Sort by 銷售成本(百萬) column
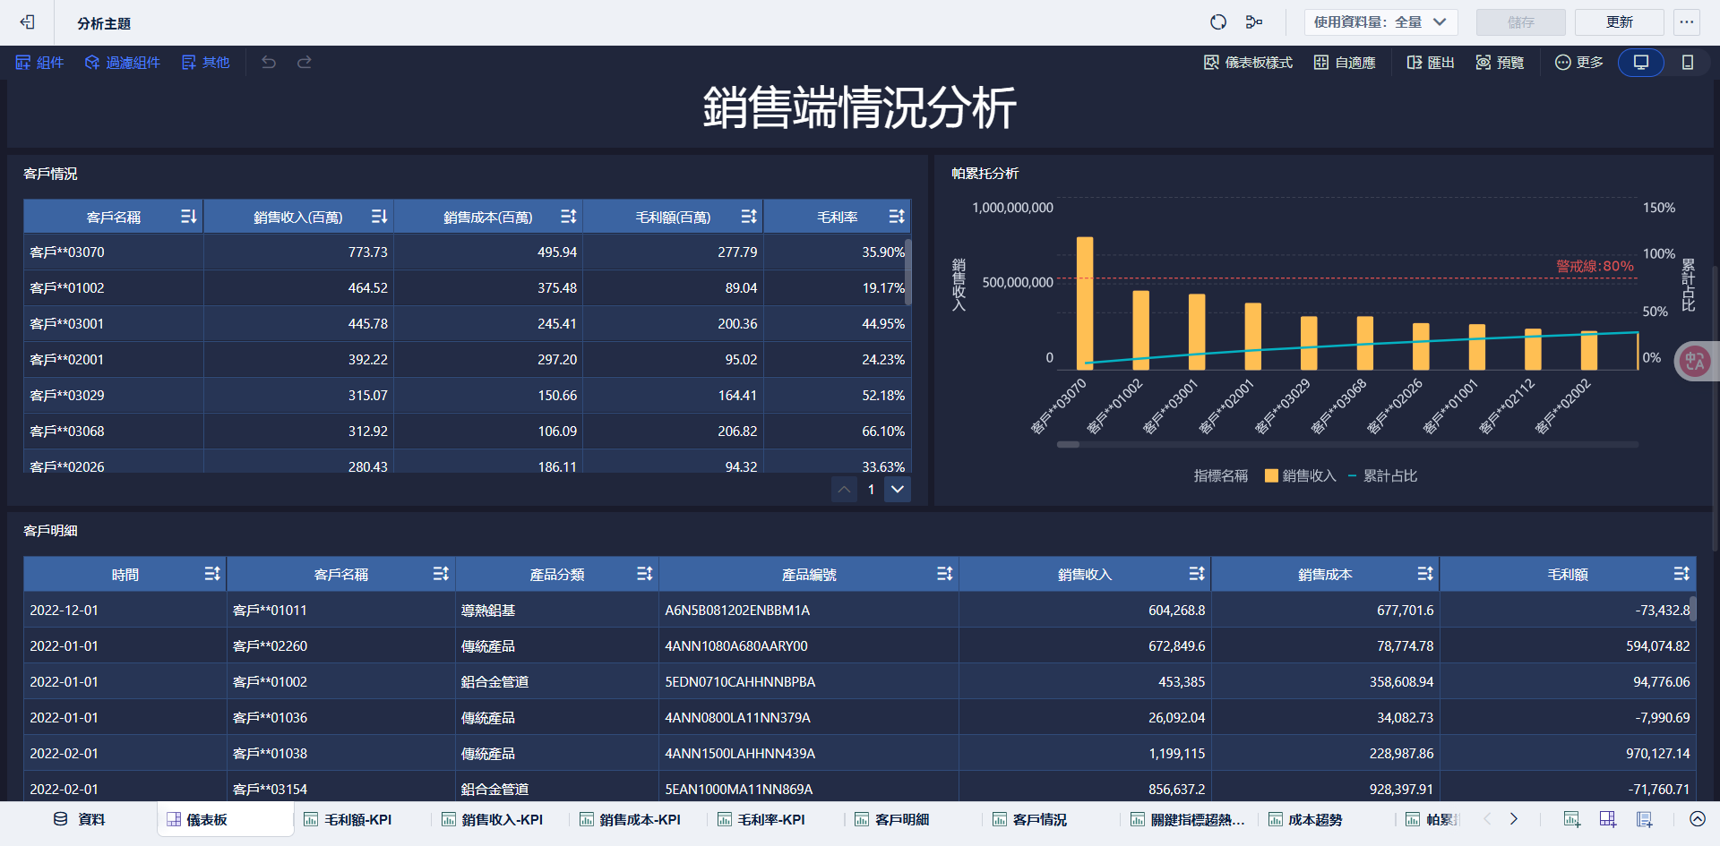This screenshot has height=846, width=1720. pyautogui.click(x=569, y=217)
